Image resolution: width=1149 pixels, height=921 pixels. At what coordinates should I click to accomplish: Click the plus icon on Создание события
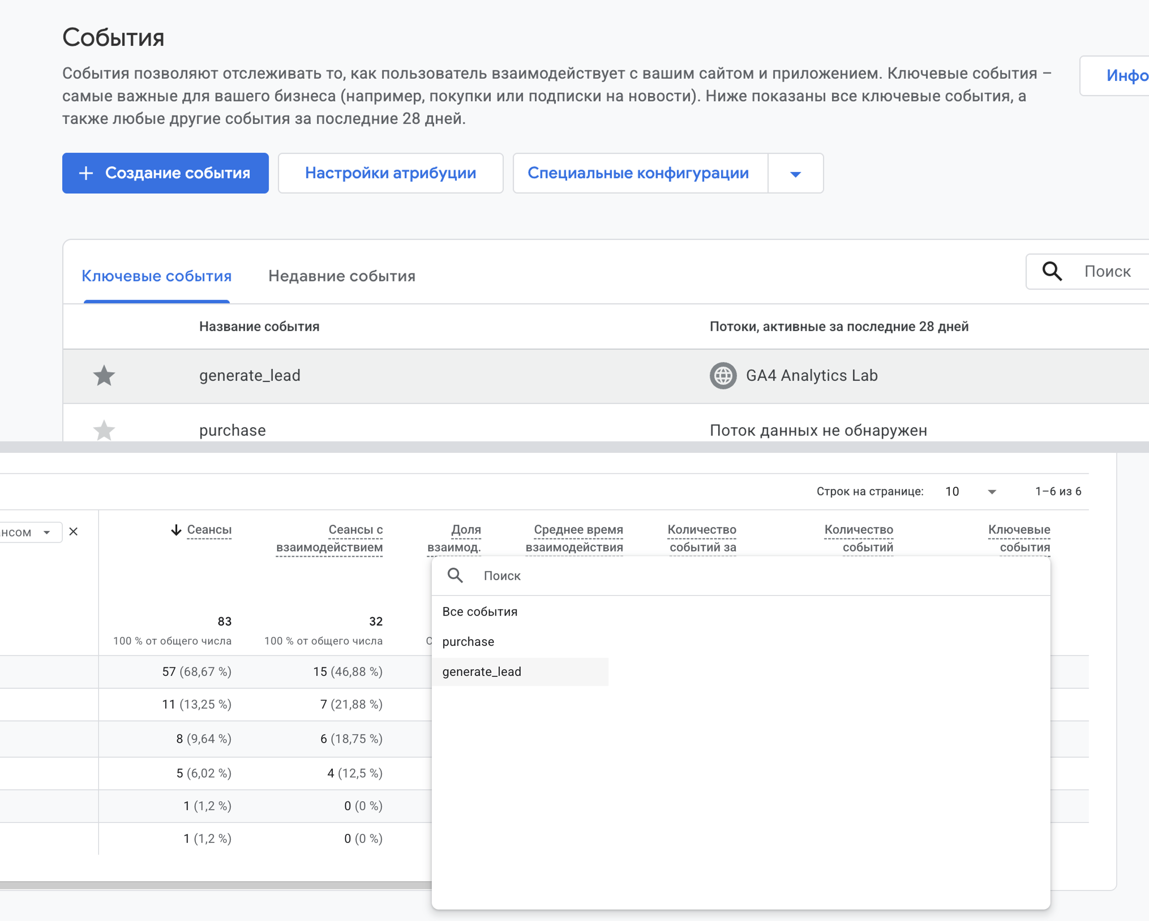pos(86,173)
